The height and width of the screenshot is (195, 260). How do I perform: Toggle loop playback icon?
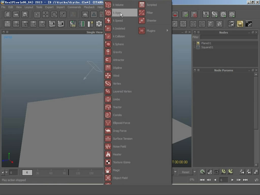[256, 180]
